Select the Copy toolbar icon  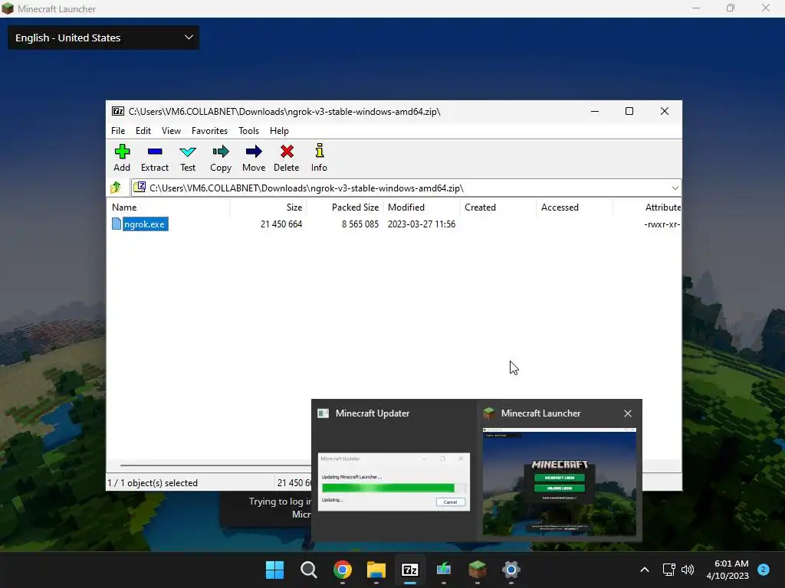point(221,158)
